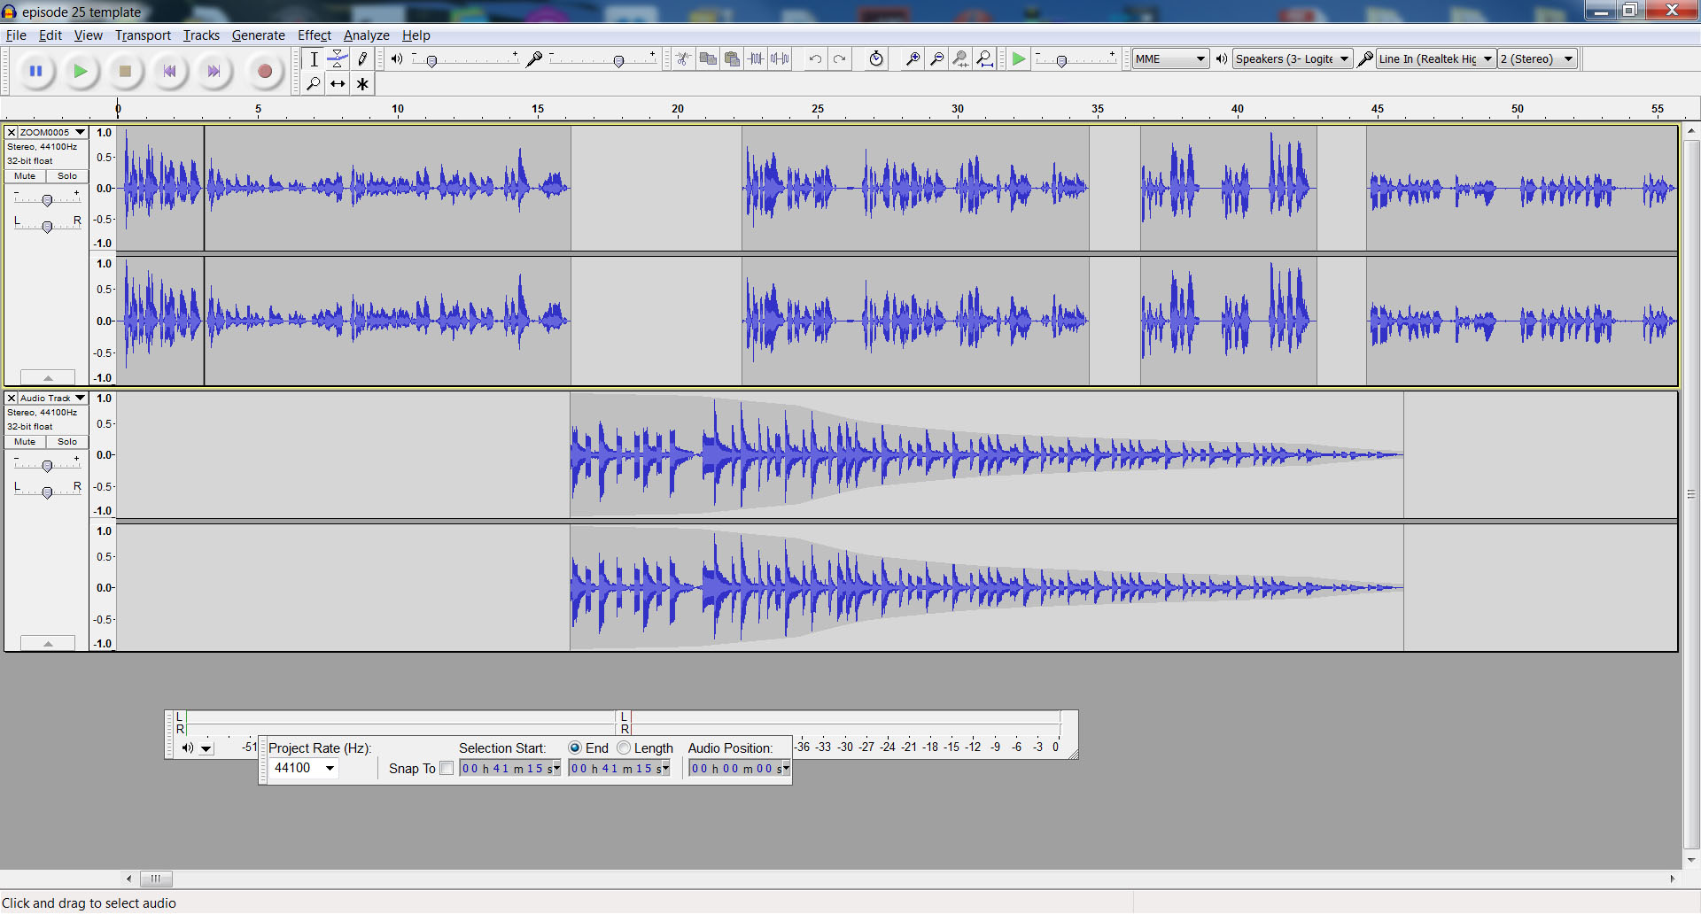Click the input microphone volume icon

click(534, 59)
